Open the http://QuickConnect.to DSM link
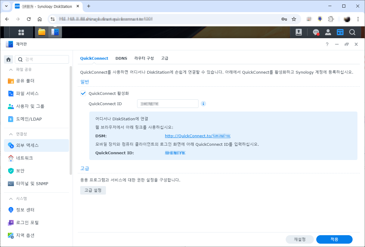 (x=198, y=136)
